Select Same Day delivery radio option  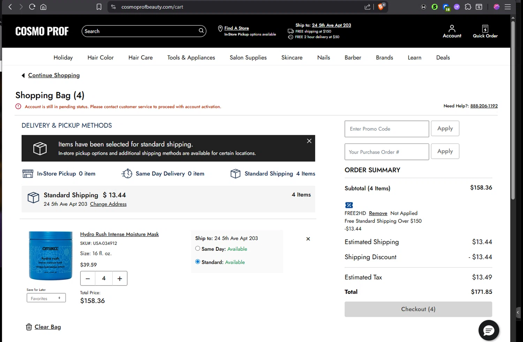coord(198,248)
